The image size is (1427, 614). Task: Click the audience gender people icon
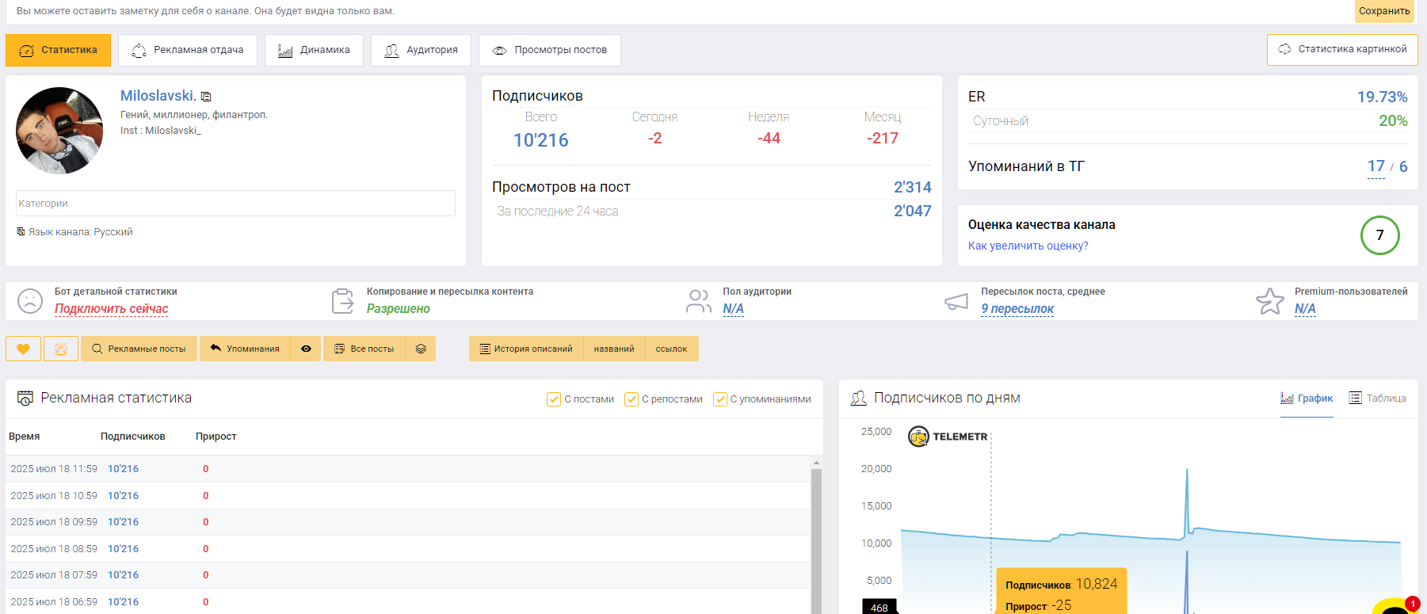(698, 301)
